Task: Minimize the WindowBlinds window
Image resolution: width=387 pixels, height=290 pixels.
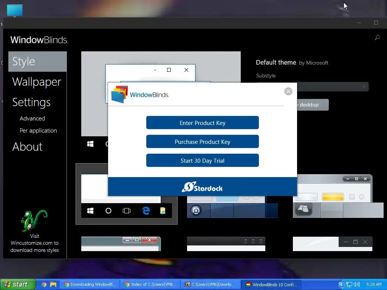Action: tap(359, 23)
